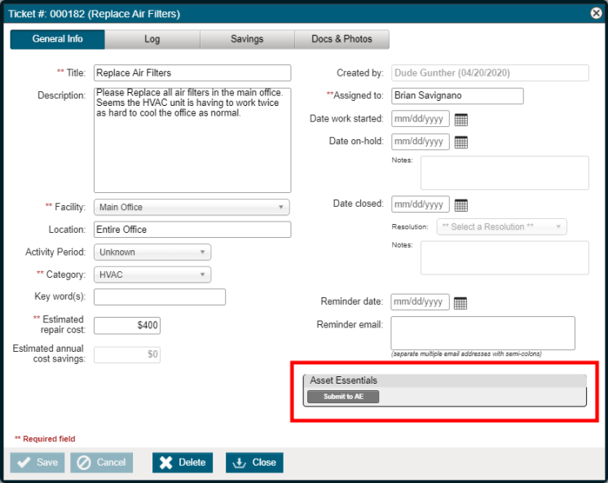Edit the Title field
Image resolution: width=608 pixels, height=483 pixels.
coord(192,72)
